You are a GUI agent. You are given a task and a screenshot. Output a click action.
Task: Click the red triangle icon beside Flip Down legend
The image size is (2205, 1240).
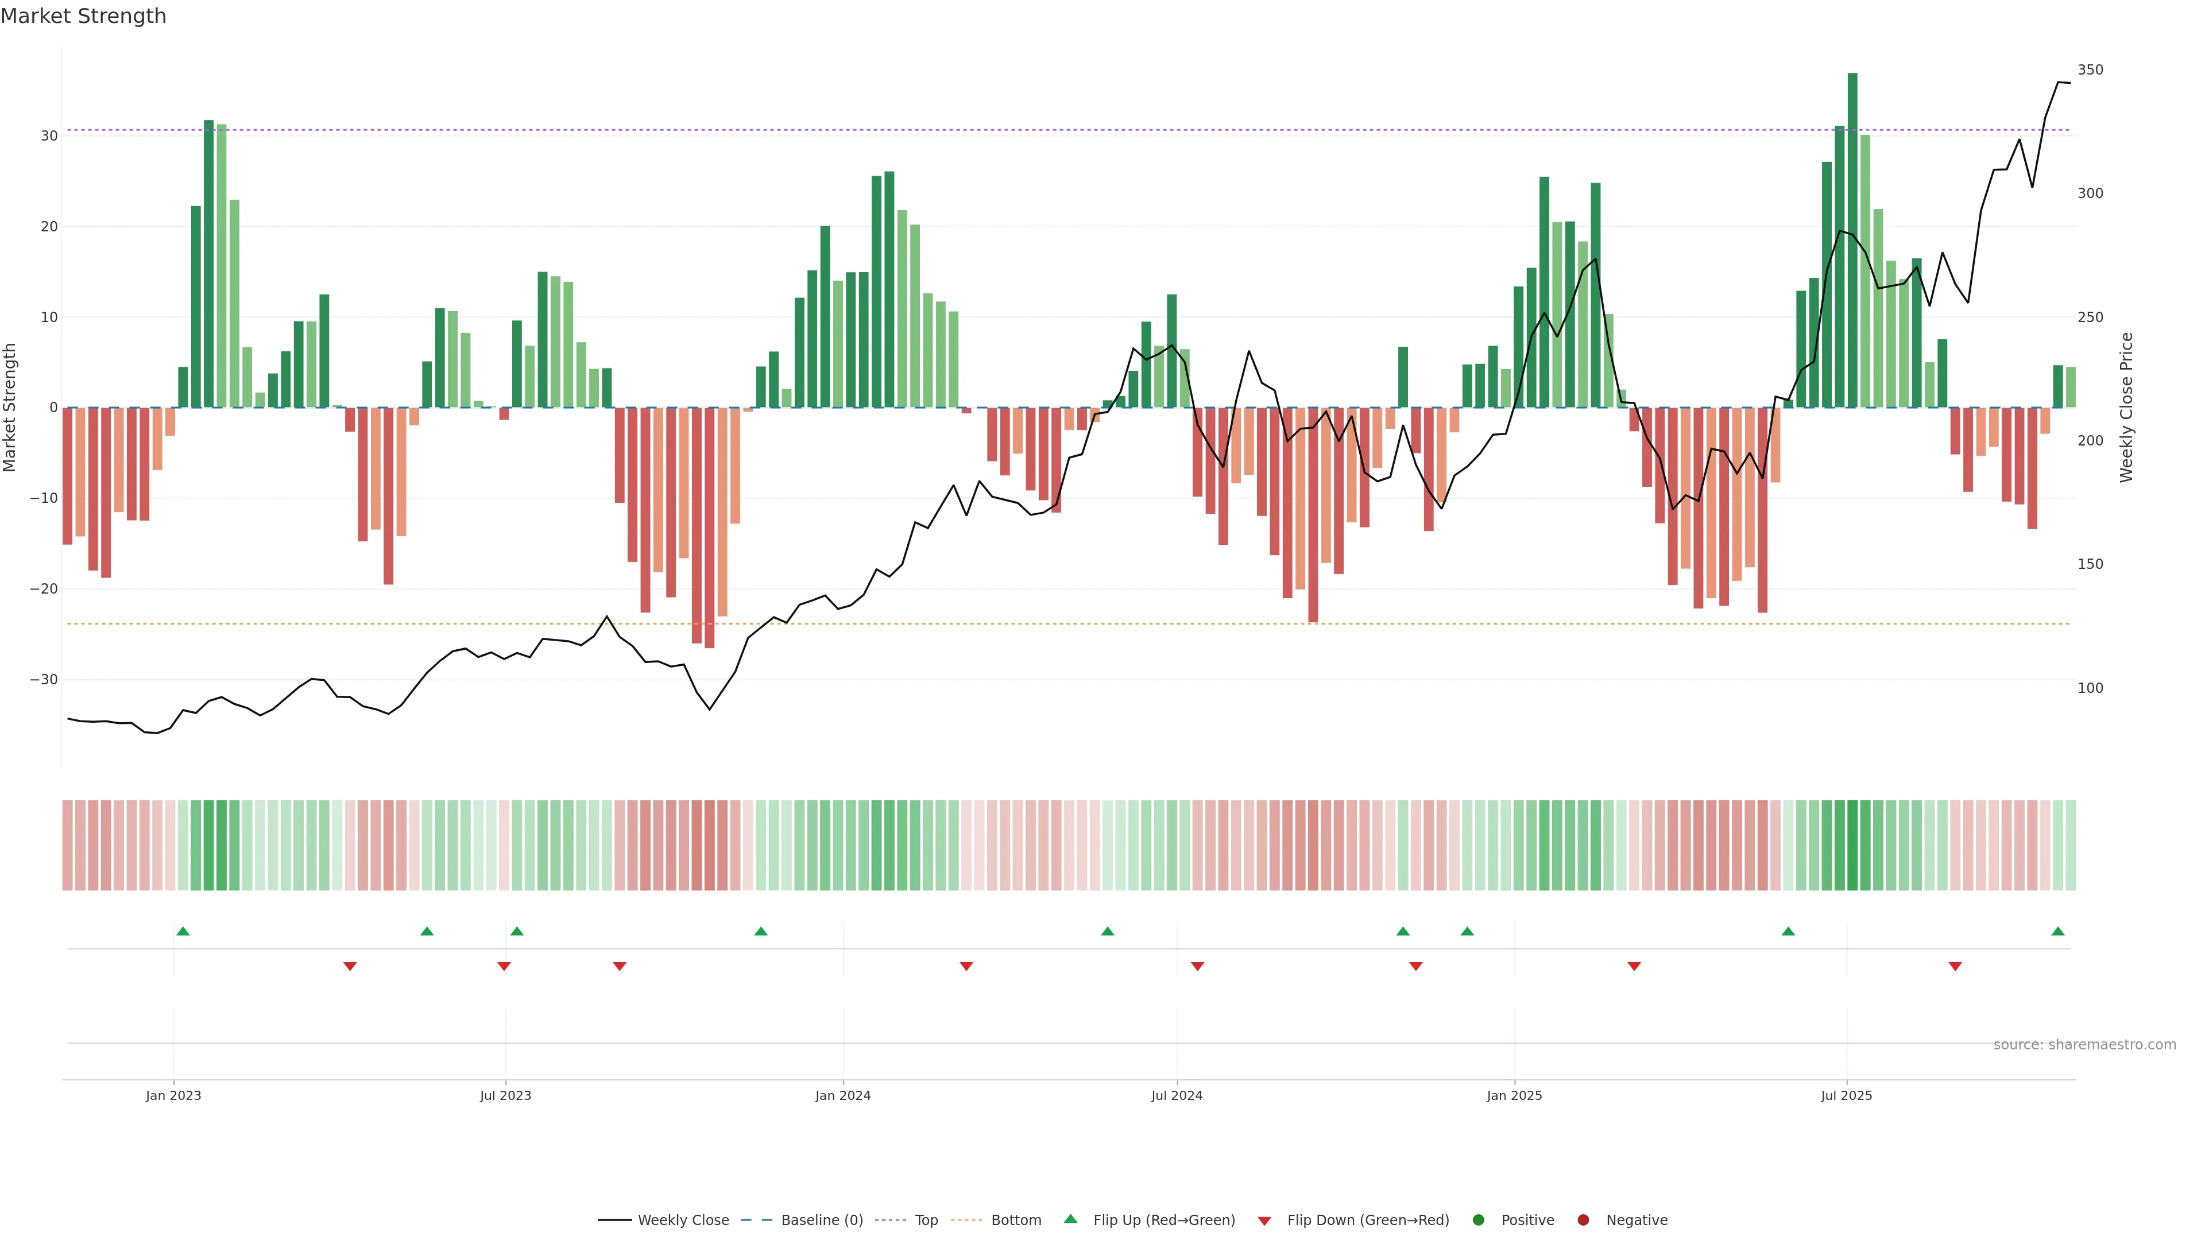[1264, 1221]
